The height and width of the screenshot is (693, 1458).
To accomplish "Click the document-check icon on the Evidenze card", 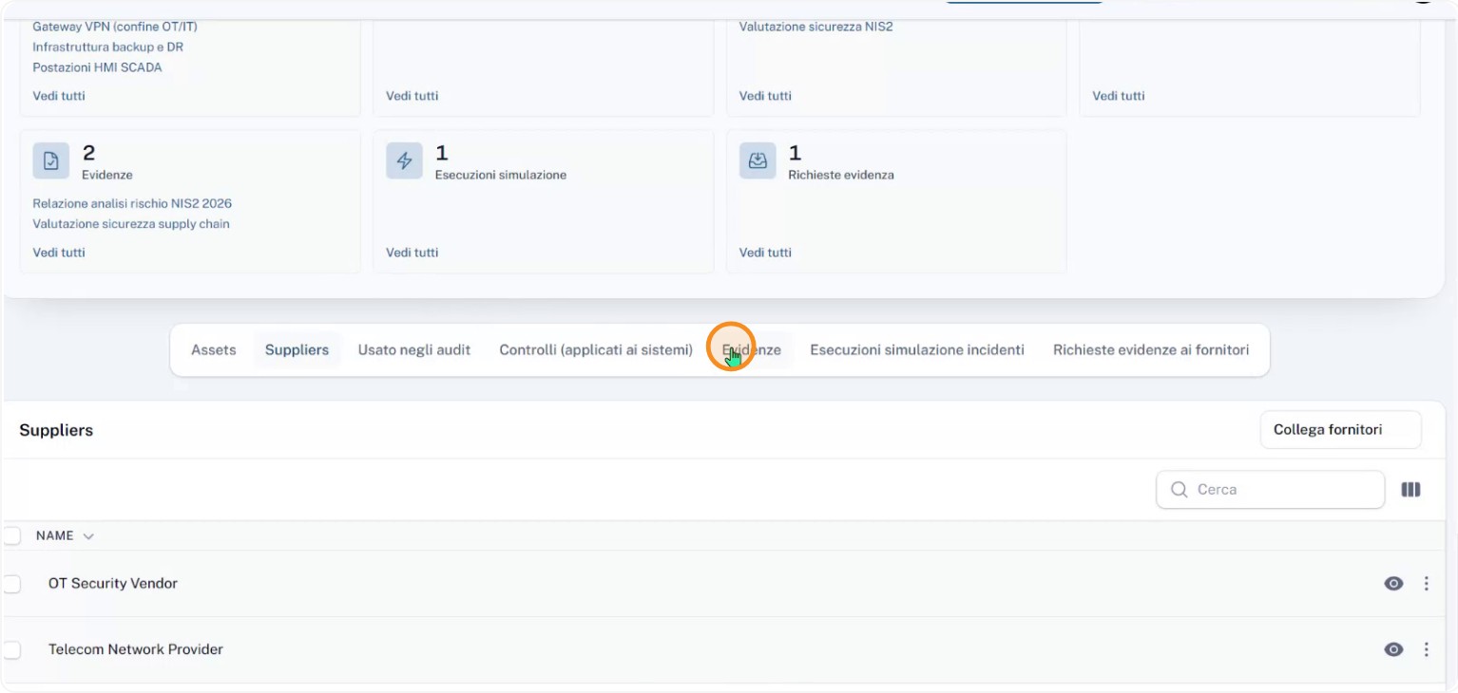I will 51,160.
